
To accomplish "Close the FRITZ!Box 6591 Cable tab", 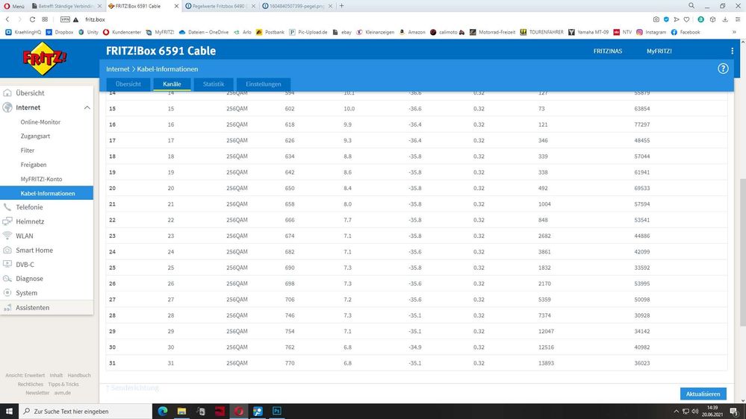I will point(176,6).
